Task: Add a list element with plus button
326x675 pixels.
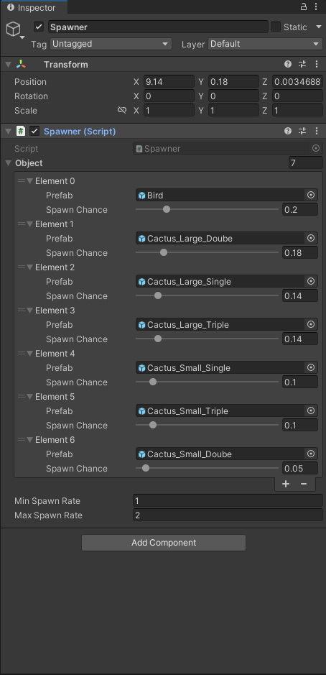Action: [x=286, y=484]
